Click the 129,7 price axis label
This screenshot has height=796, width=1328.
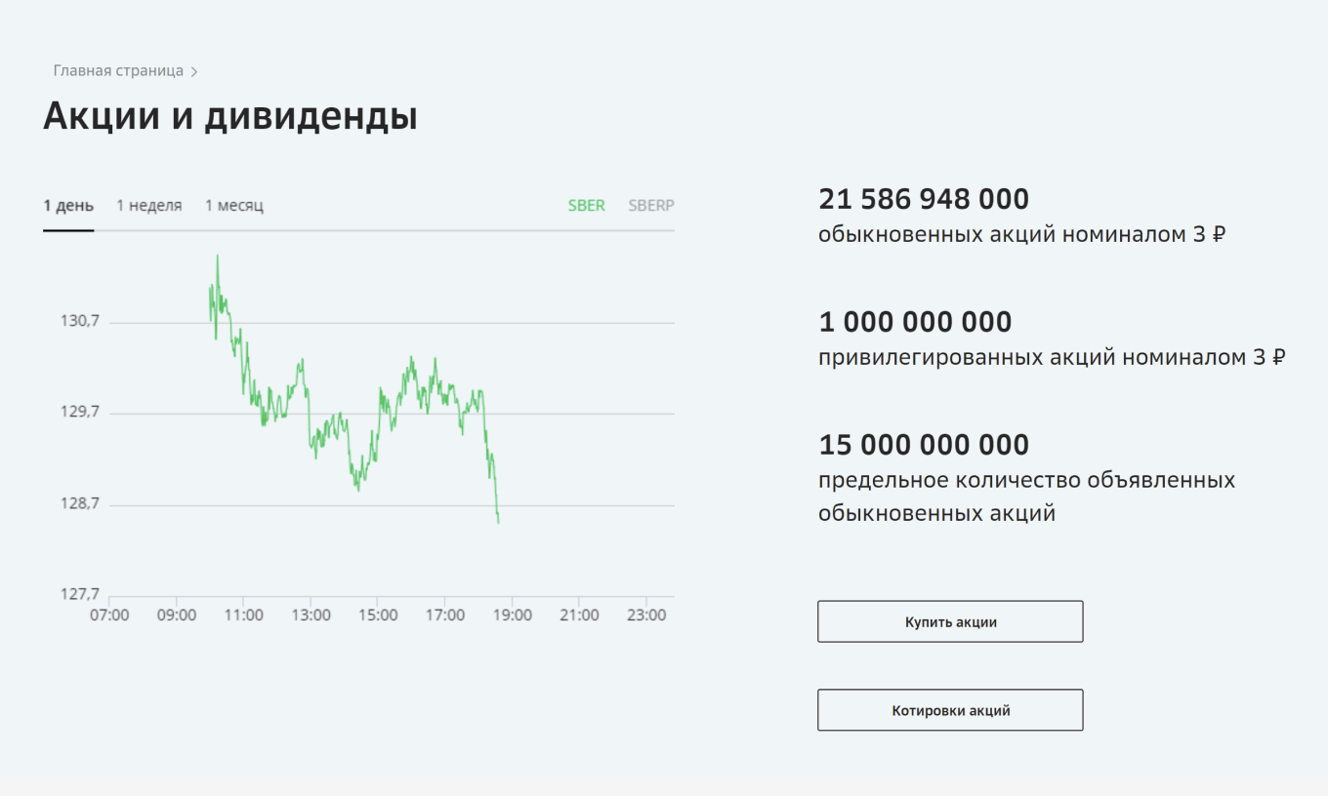[80, 413]
